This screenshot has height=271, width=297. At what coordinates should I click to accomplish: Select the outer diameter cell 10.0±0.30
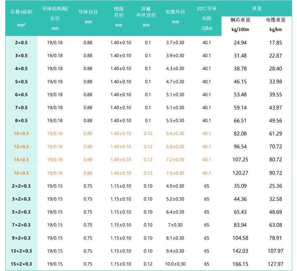click(175, 264)
